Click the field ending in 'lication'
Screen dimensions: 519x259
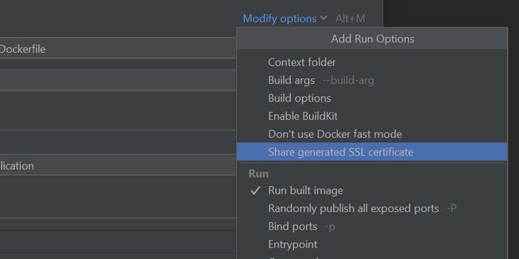[115, 166]
